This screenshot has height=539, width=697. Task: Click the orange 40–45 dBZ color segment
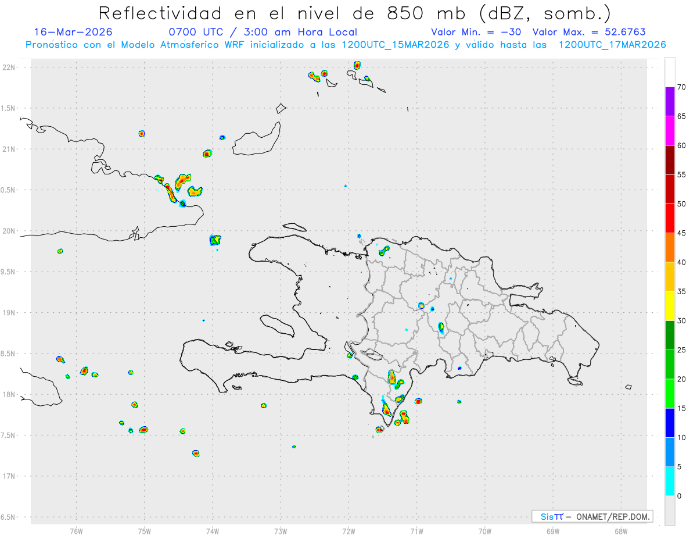click(670, 248)
